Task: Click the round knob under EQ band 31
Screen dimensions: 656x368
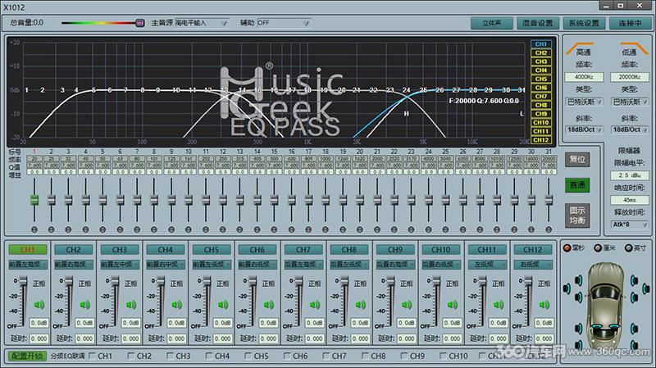Action: click(549, 229)
